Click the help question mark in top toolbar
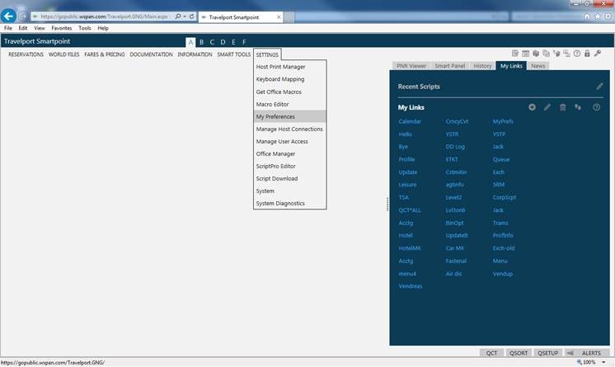 576,54
